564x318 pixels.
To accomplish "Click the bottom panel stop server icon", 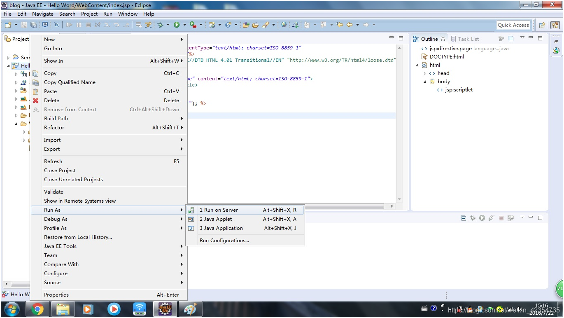I will tap(501, 218).
